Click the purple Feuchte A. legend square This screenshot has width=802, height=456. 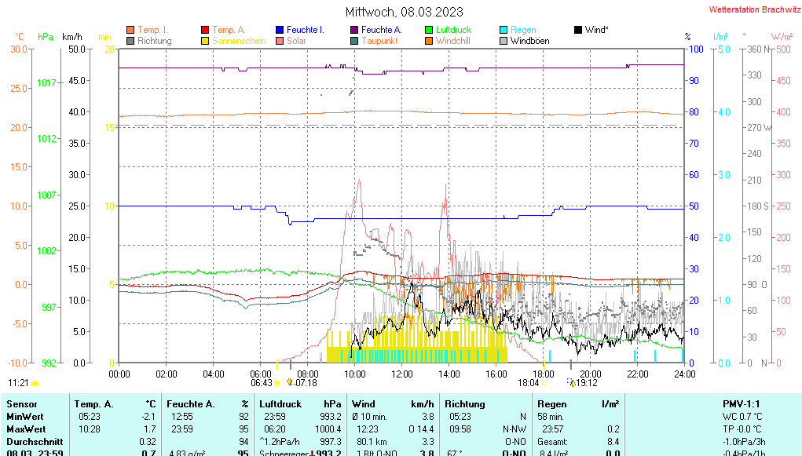[x=354, y=30]
